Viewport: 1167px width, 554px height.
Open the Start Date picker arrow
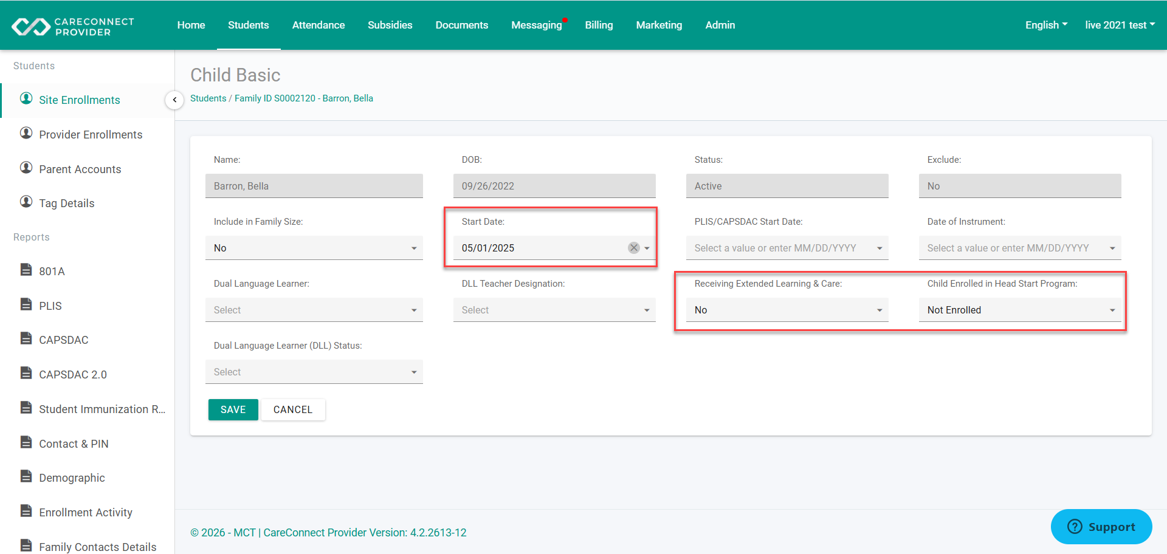[x=647, y=248]
